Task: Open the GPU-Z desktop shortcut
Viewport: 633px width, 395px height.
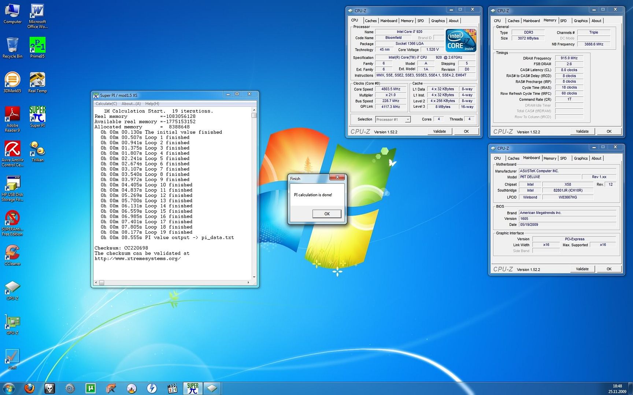Action: coord(12,324)
